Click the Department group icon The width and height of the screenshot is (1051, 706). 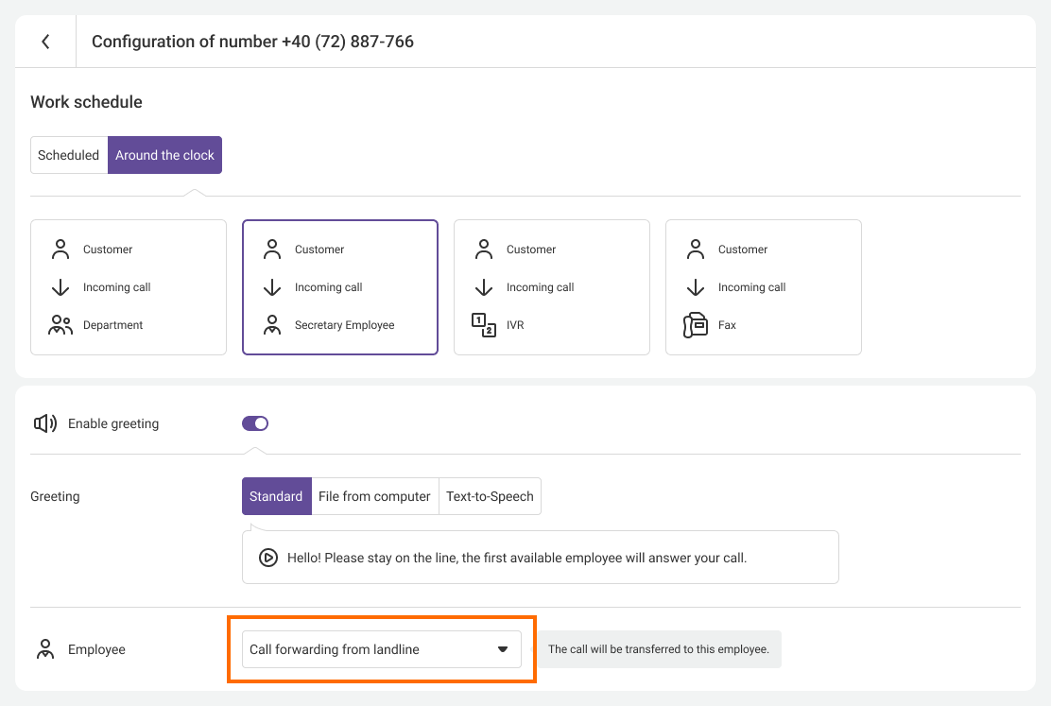coord(60,325)
